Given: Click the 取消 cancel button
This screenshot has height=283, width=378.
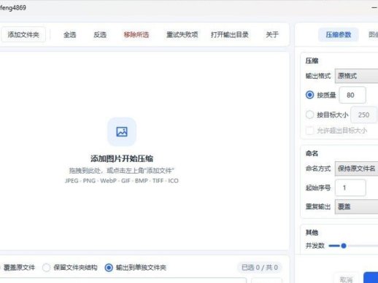Looking at the screenshot, I should (x=346, y=279).
